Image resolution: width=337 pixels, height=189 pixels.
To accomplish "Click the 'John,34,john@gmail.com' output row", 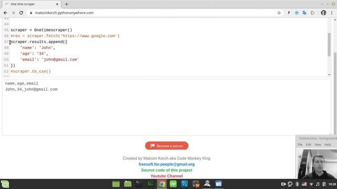I will tap(31, 89).
